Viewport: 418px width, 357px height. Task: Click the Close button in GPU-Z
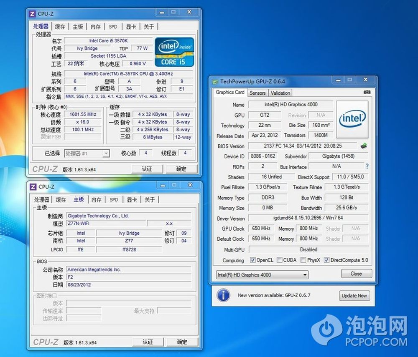pyautogui.click(x=357, y=274)
